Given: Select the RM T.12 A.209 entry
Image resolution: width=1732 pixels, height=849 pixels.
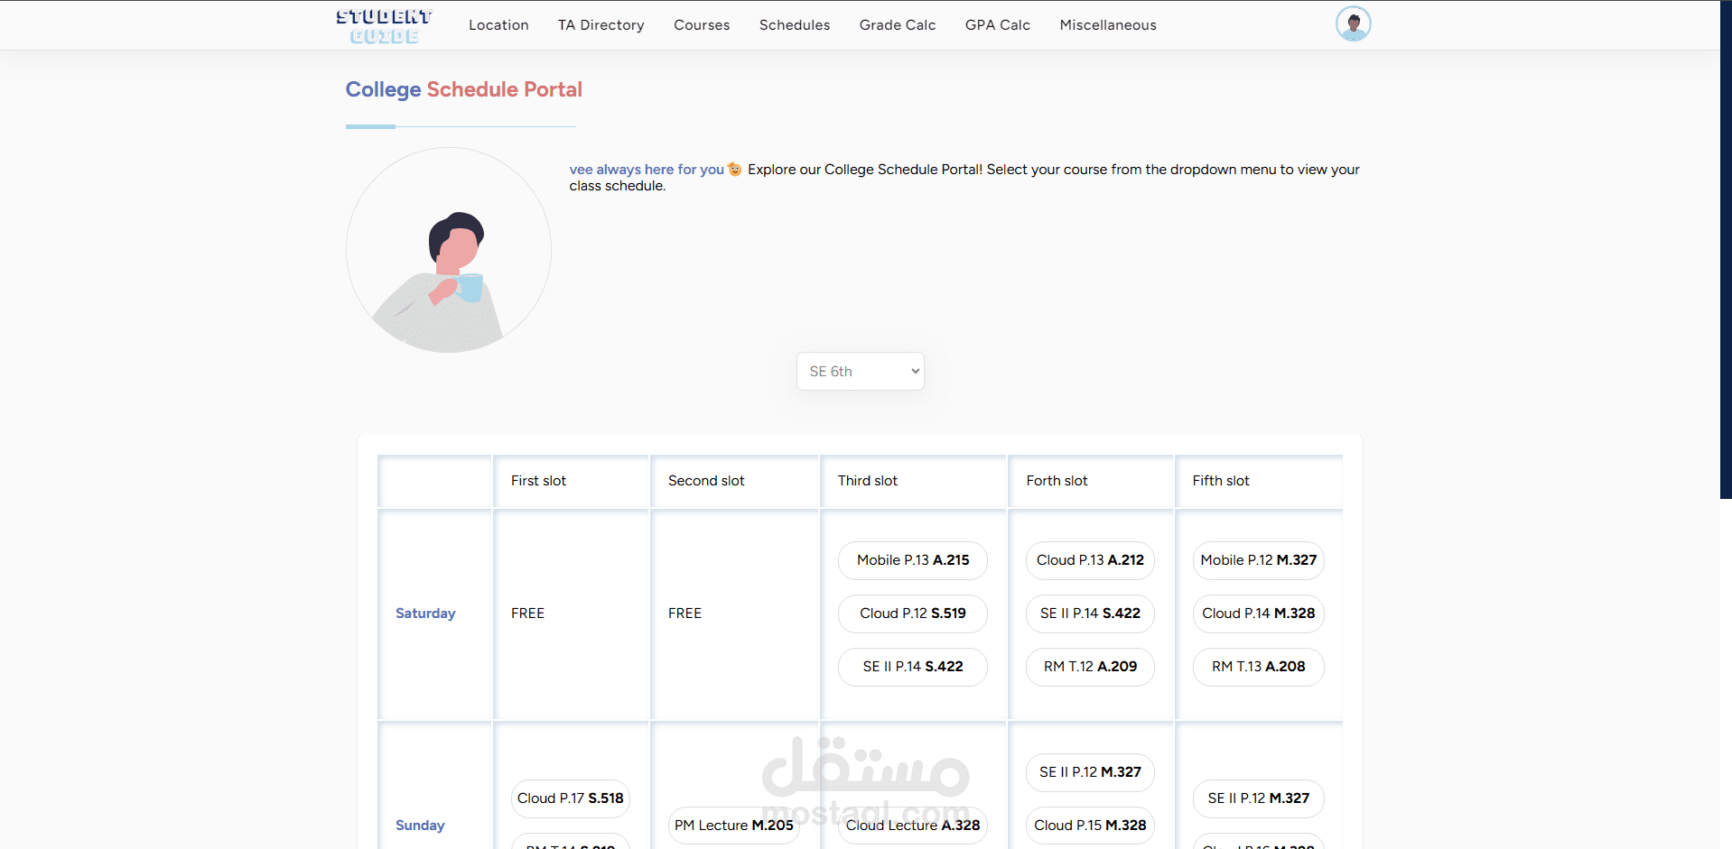Looking at the screenshot, I should click(x=1090, y=667).
